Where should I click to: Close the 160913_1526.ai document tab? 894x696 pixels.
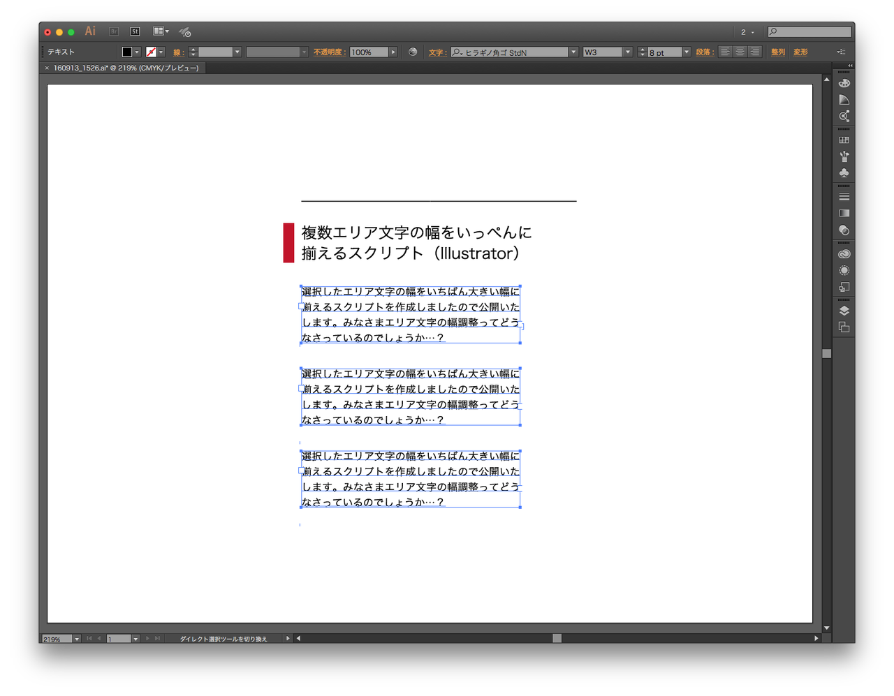point(47,68)
